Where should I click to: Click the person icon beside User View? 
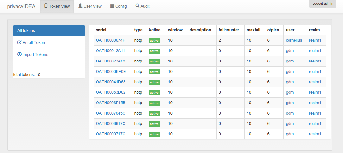click(80, 6)
